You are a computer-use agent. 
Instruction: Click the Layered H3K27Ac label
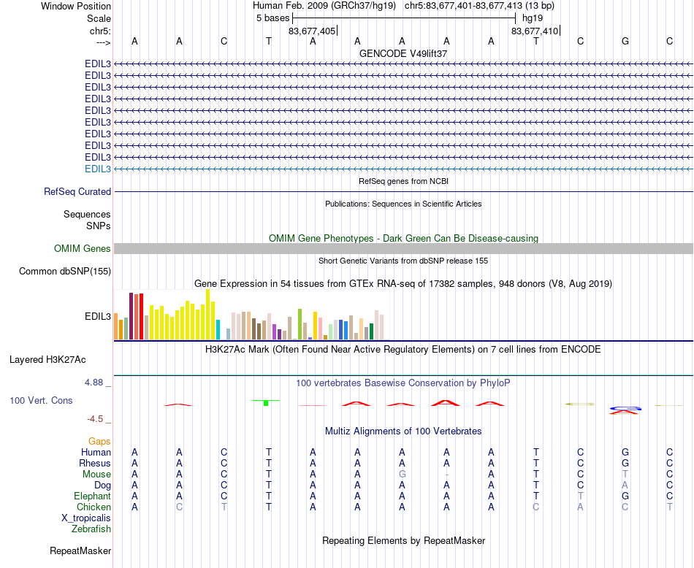(47, 360)
